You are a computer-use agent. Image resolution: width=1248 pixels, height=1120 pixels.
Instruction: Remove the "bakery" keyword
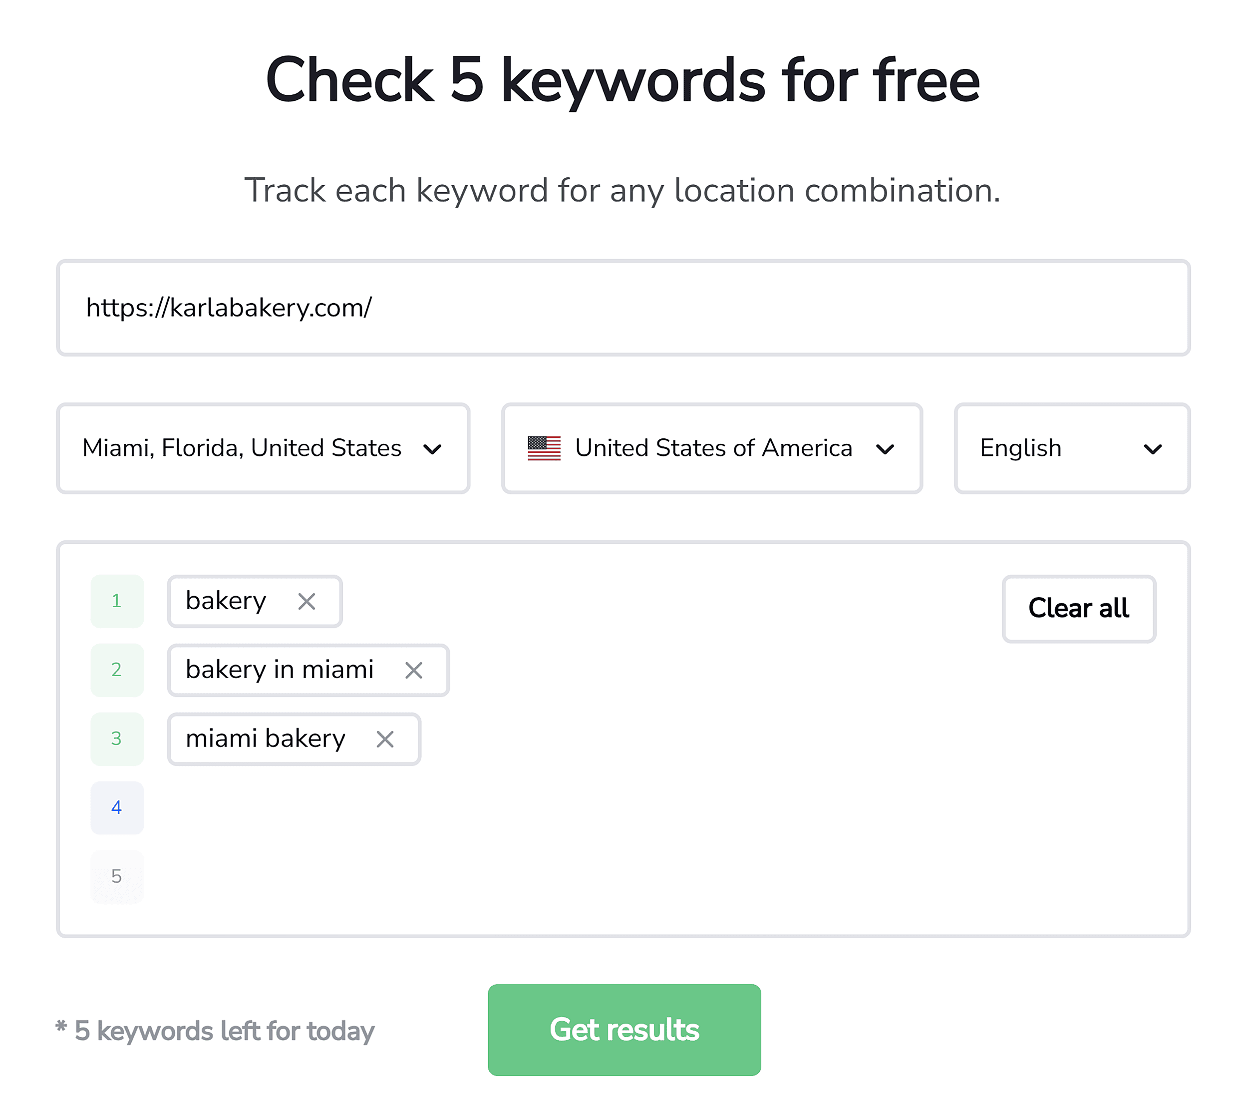click(307, 601)
